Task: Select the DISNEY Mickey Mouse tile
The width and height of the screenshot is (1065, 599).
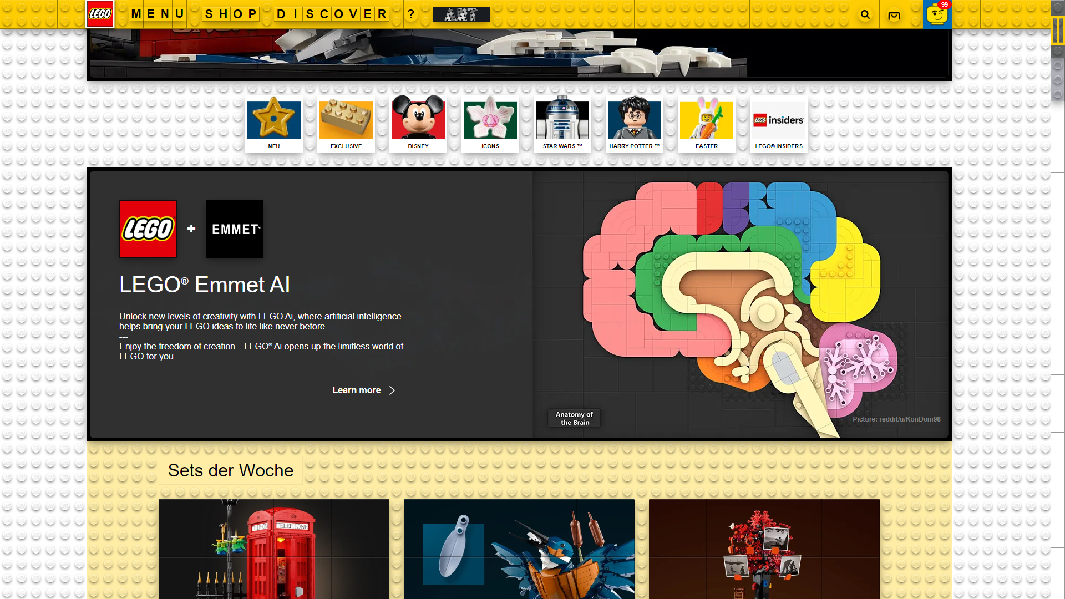Action: click(418, 124)
